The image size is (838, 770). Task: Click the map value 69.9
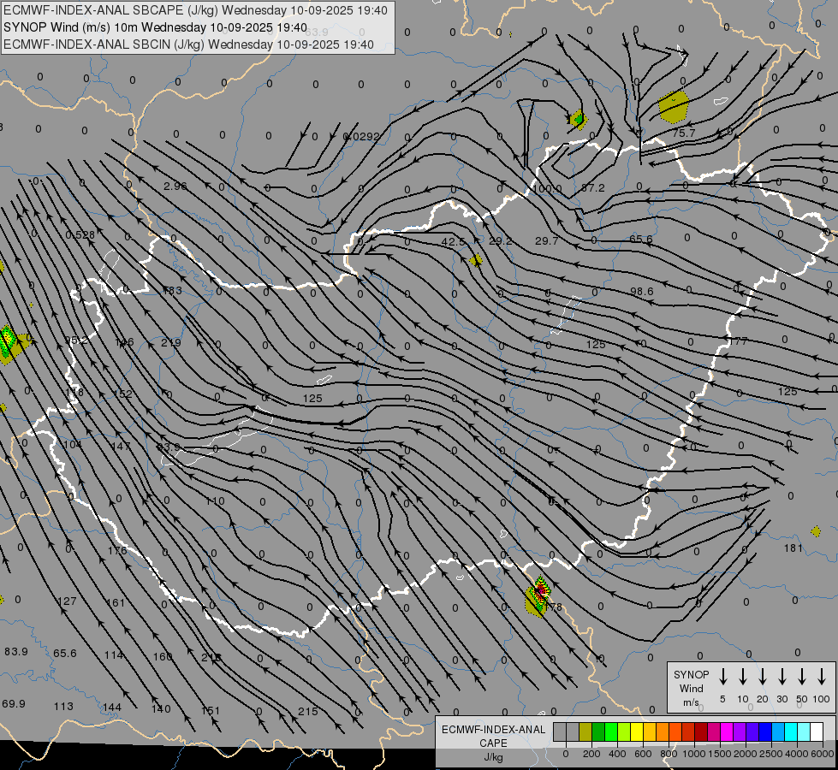point(14,704)
